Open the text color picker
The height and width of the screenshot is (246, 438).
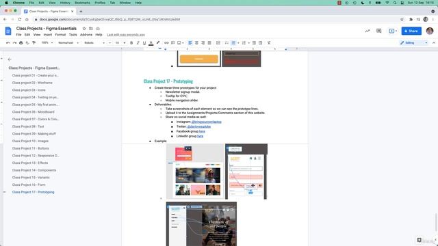click(151, 43)
